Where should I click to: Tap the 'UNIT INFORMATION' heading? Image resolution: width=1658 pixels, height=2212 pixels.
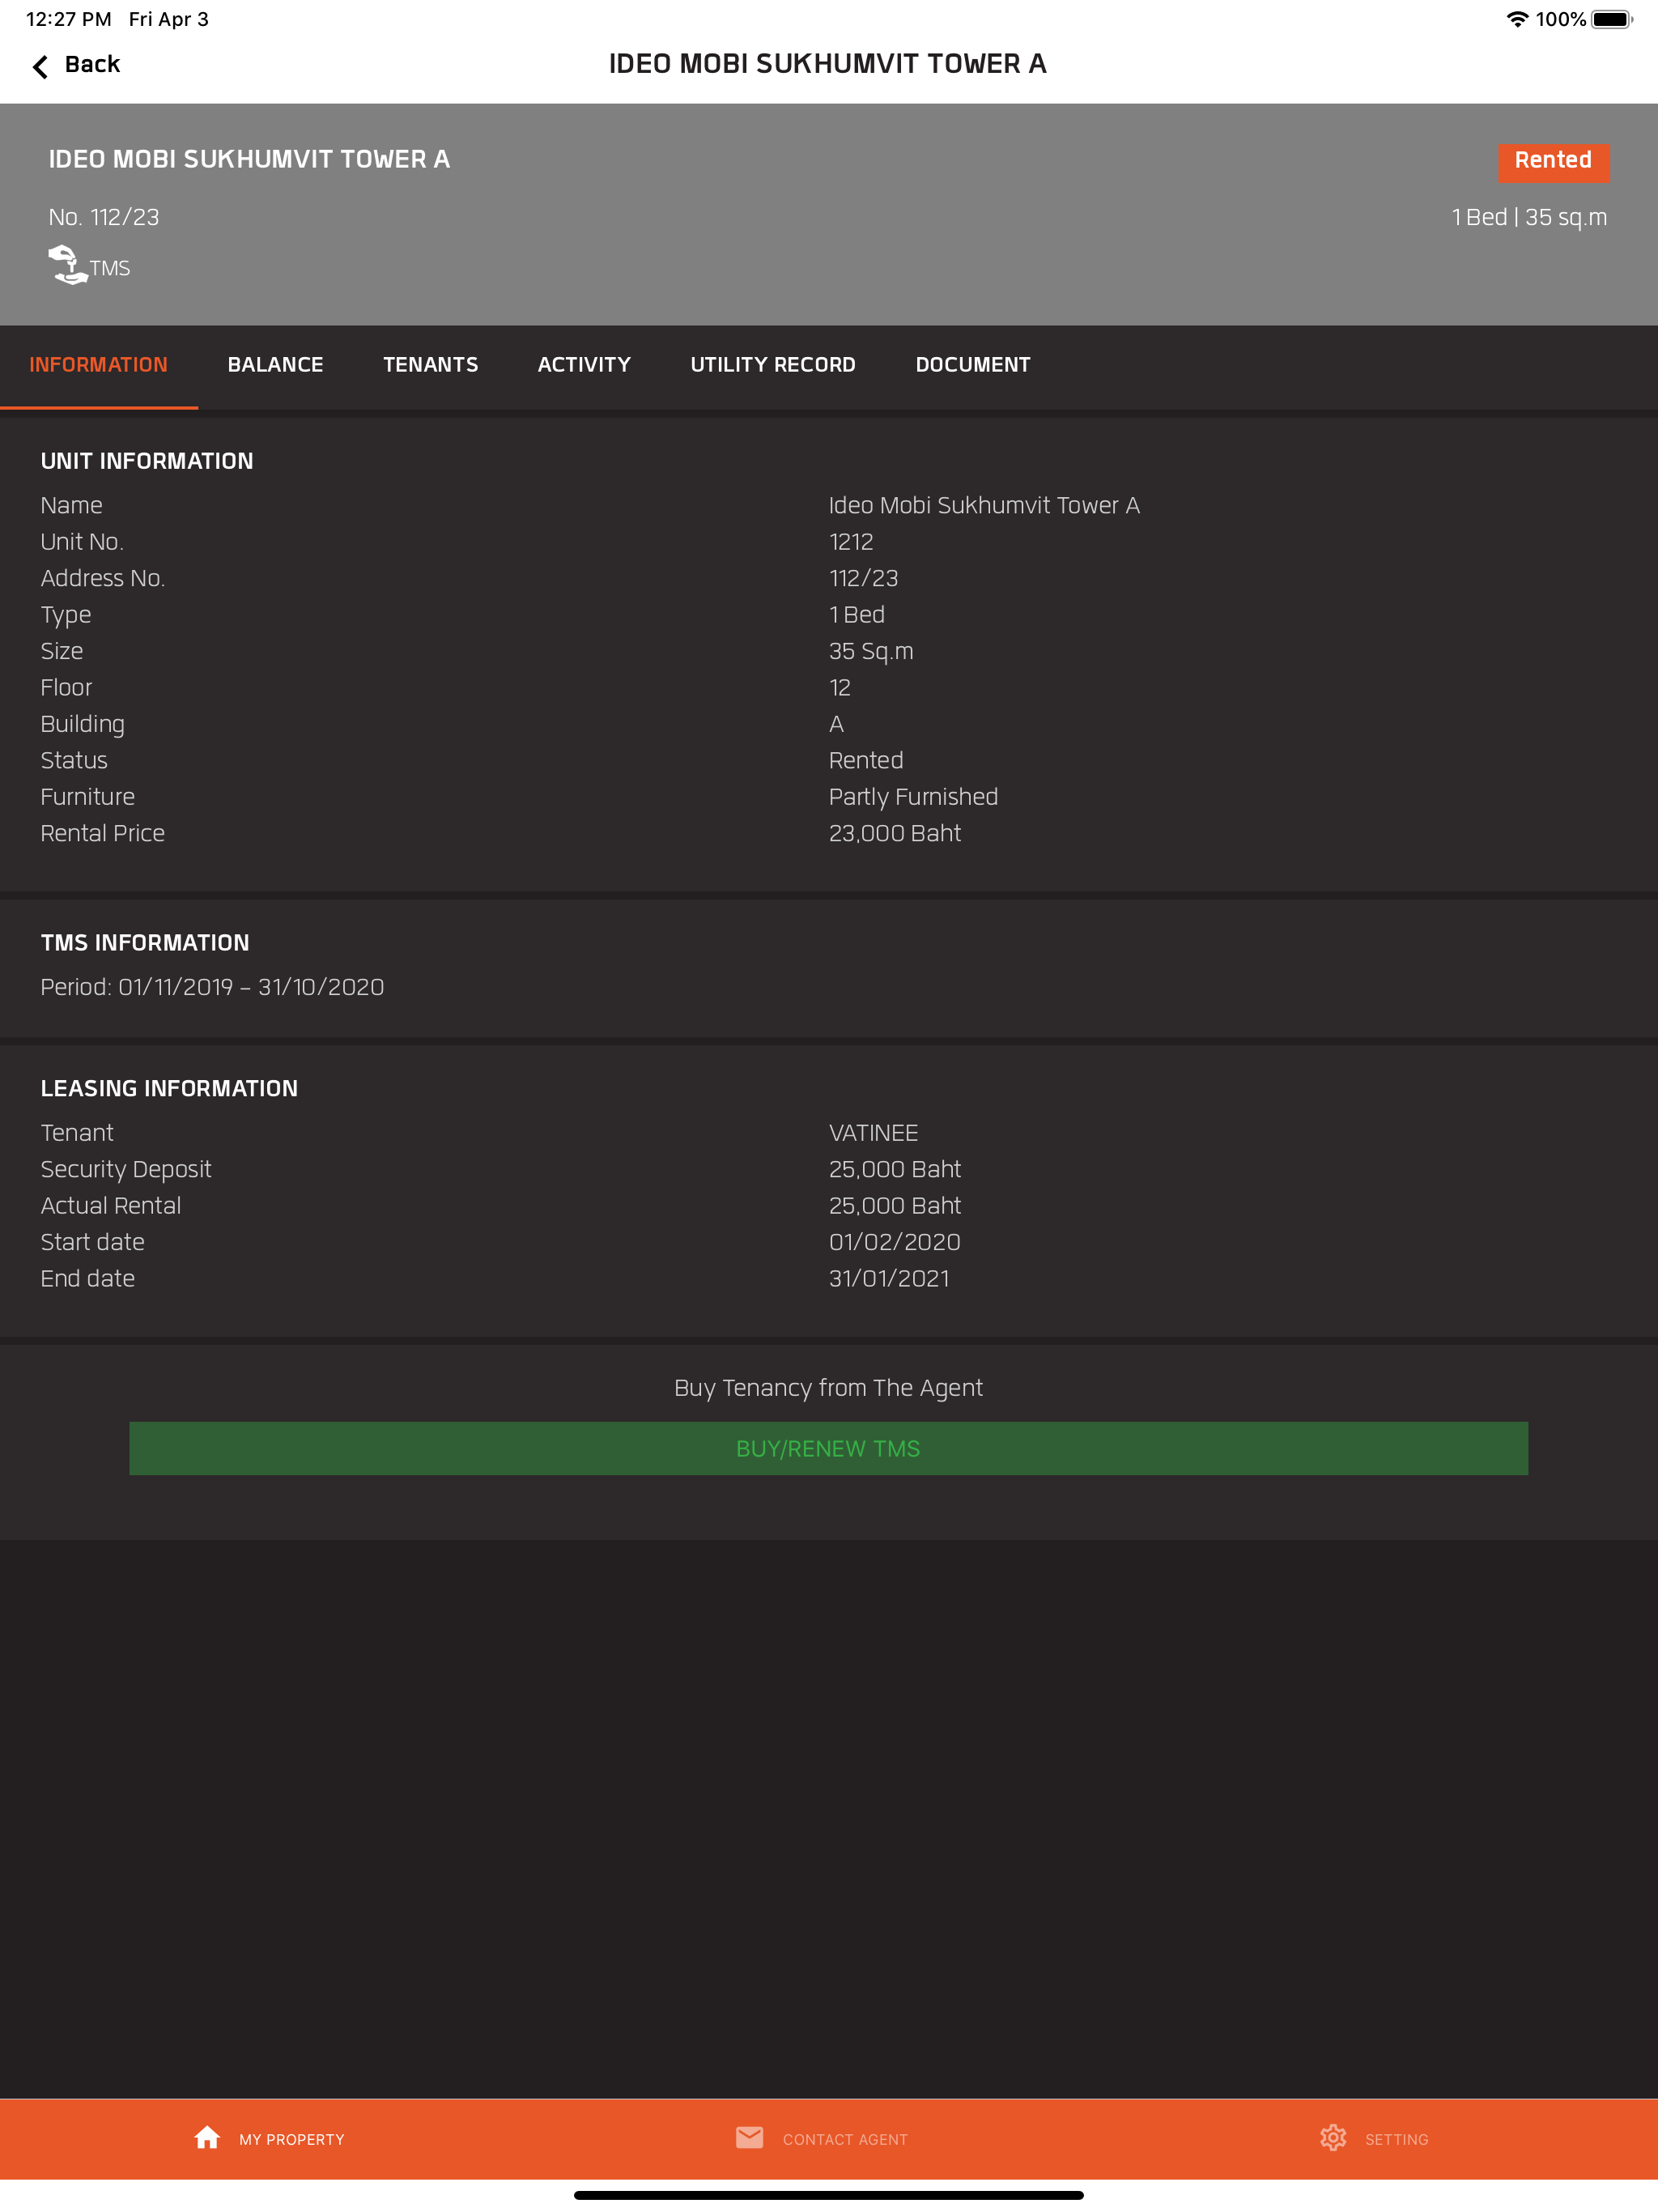[147, 461]
